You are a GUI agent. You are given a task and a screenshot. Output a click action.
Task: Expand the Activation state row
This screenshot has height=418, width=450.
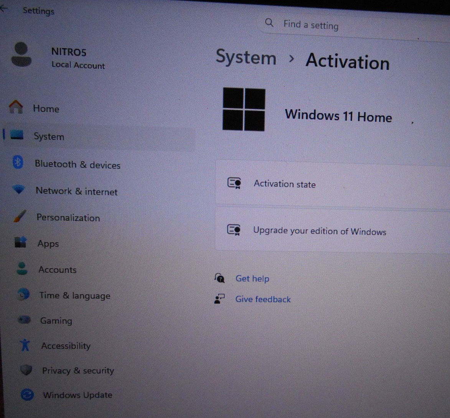[333, 184]
